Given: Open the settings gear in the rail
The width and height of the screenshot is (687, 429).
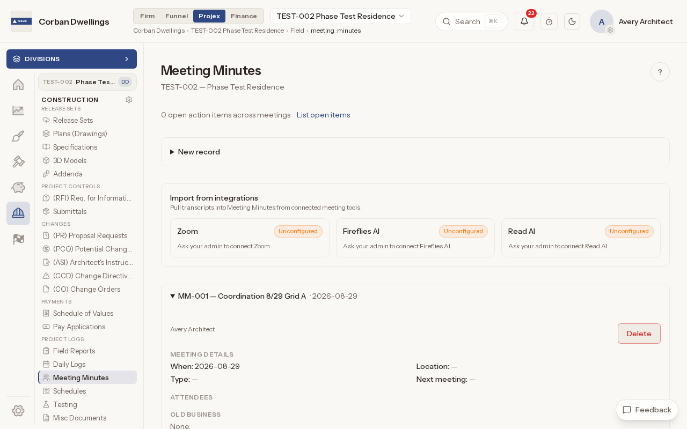Looking at the screenshot, I should click(18, 411).
